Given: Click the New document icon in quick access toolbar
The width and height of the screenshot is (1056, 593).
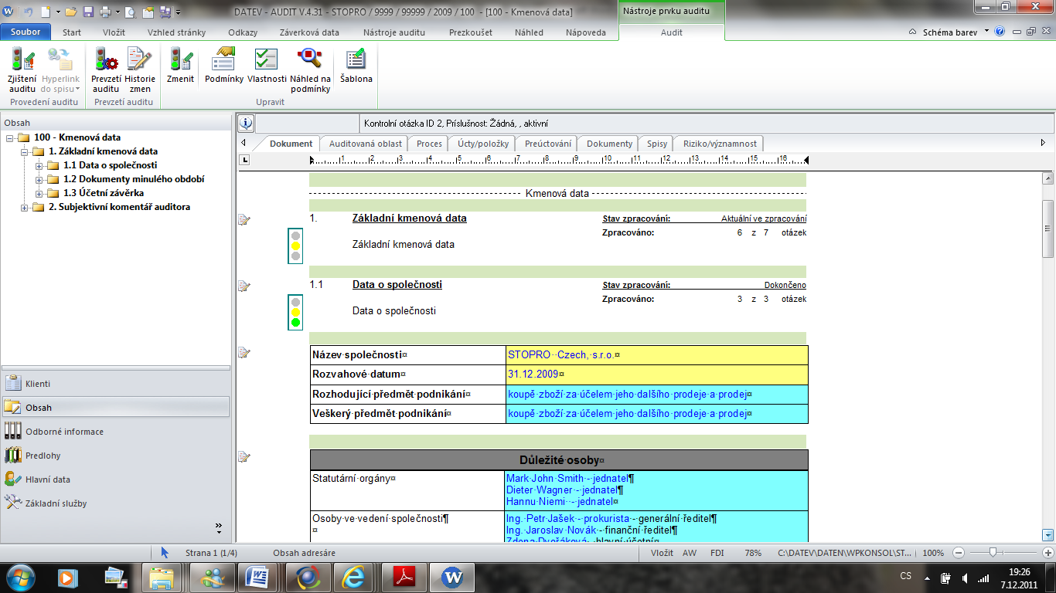Looking at the screenshot, I should [x=45, y=12].
